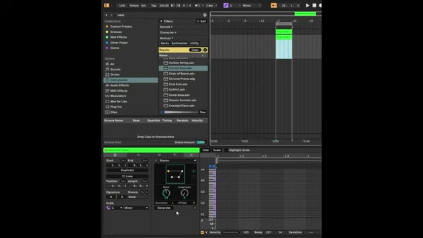The width and height of the screenshot is (423, 238).
Task: Collapse the Filters section triangle
Action: [161, 21]
